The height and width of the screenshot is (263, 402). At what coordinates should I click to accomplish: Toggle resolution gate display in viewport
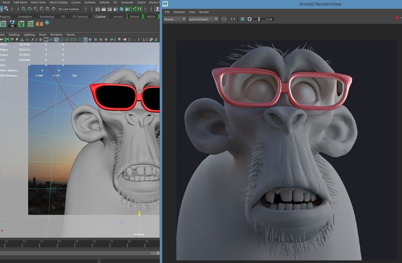tap(51, 40)
